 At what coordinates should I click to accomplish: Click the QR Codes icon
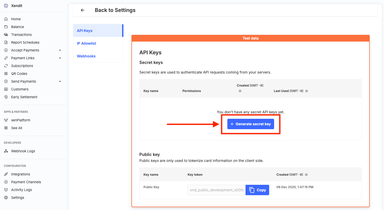coord(6,74)
